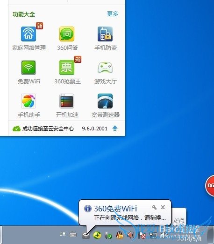Click the safely remove hardware tray icon

(x=108, y=235)
